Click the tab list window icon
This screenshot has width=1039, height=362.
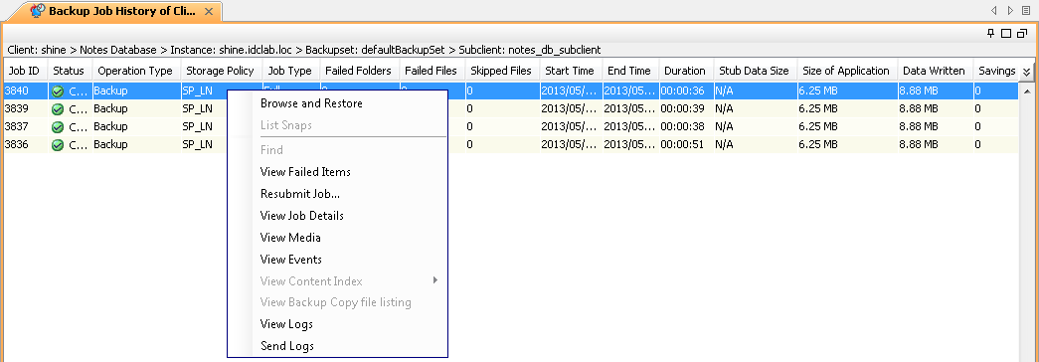pos(1026,11)
